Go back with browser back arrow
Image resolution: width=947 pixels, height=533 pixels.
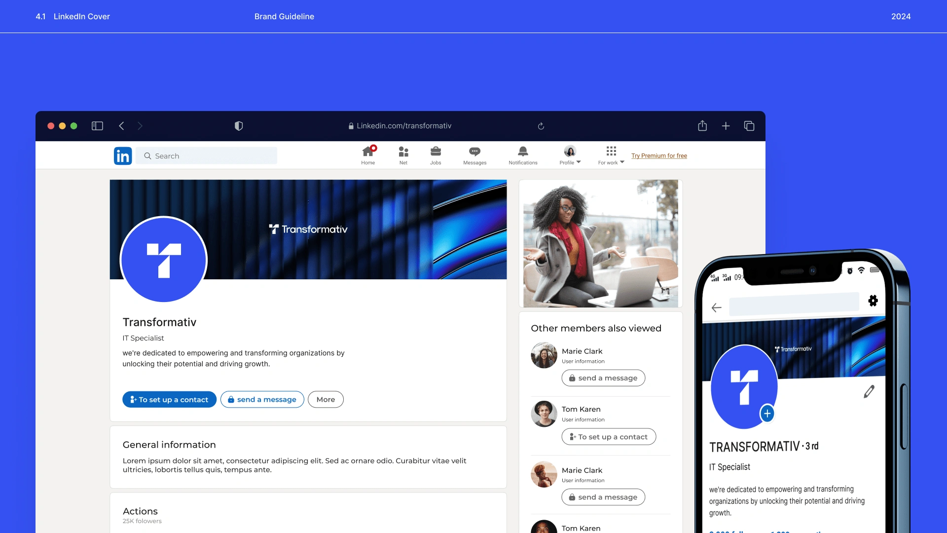121,126
